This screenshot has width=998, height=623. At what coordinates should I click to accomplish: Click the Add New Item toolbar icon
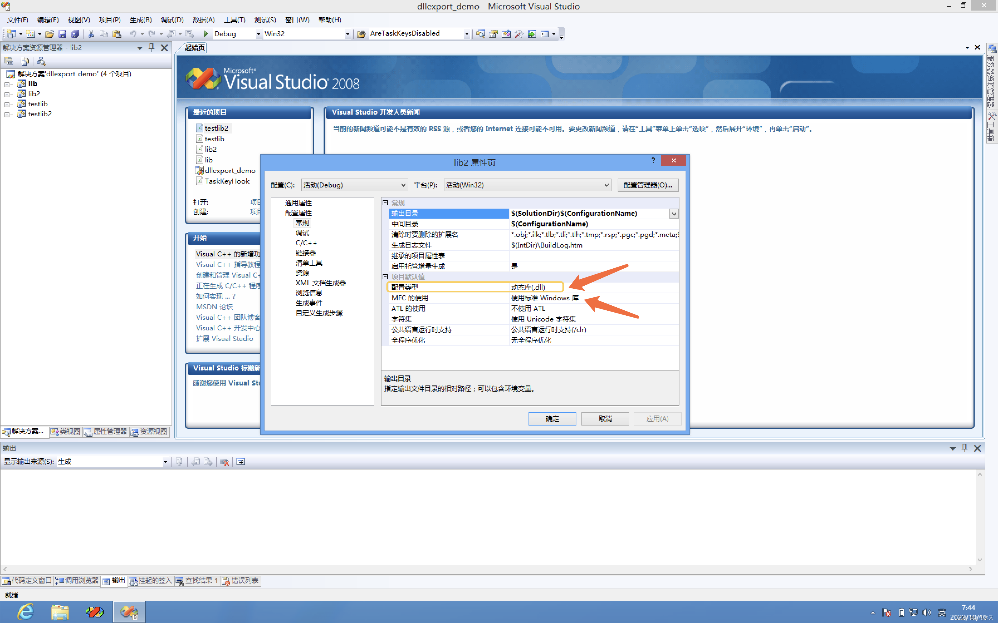tap(31, 34)
